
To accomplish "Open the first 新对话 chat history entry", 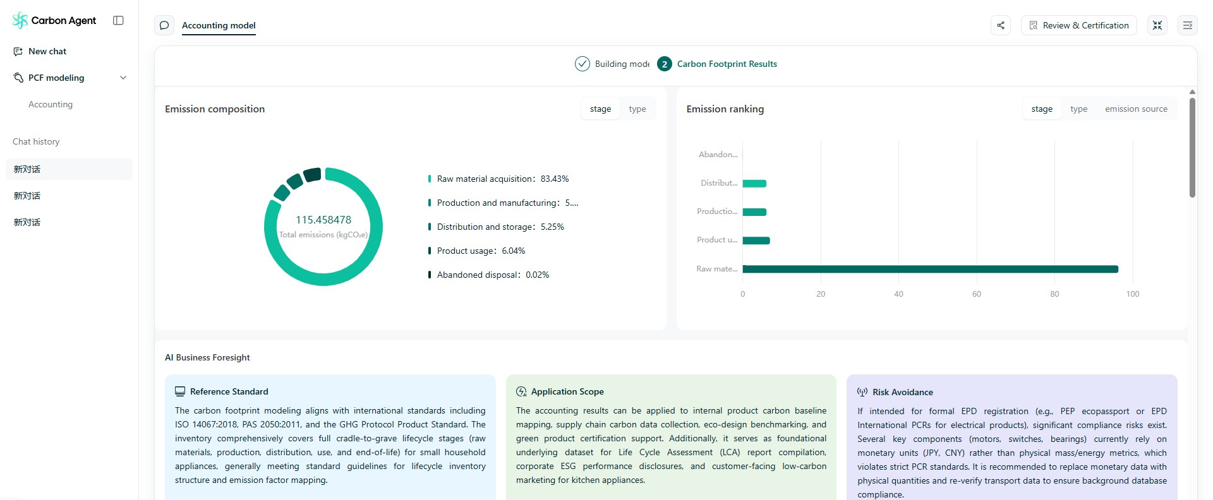I will click(x=69, y=169).
